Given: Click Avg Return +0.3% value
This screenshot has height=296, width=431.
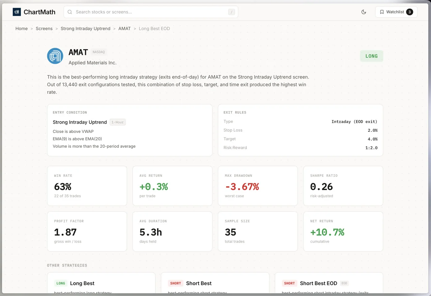Looking at the screenshot, I should point(154,187).
